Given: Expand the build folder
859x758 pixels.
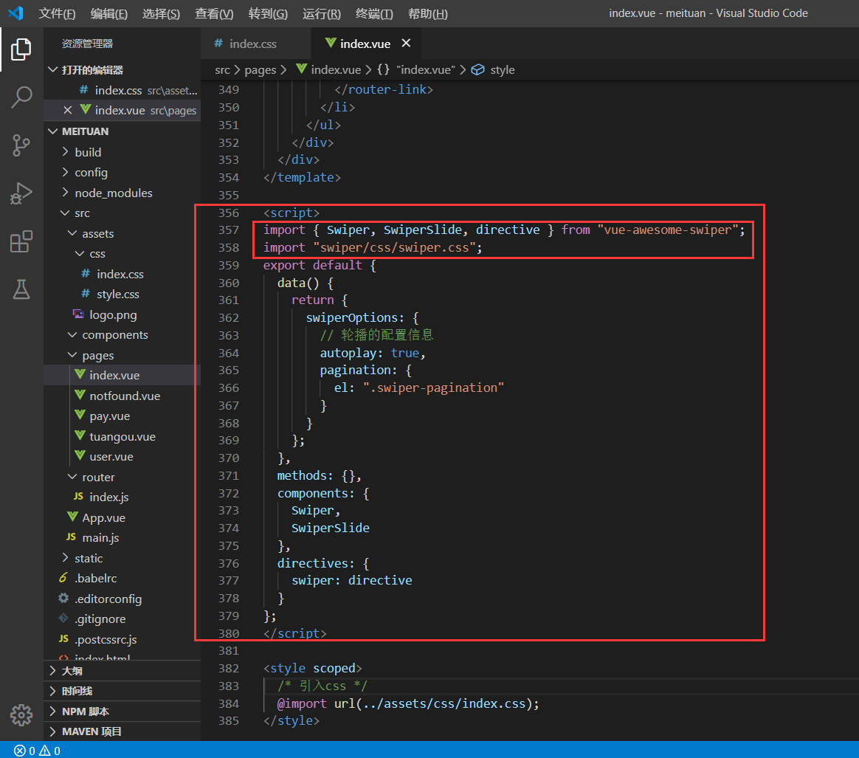Looking at the screenshot, I should 66,151.
